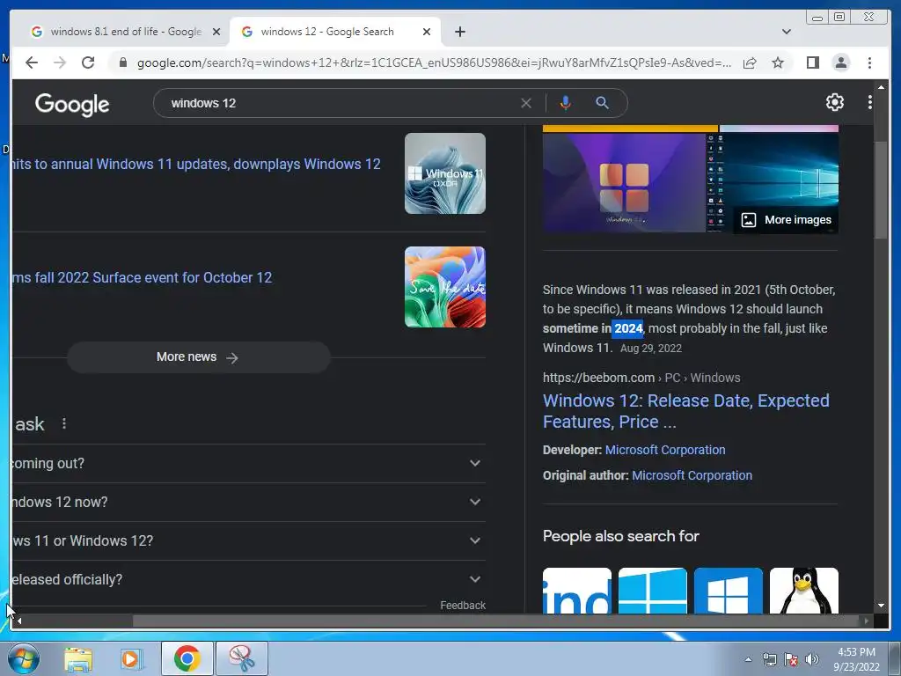Open Chrome's three-dot menu

pos(869,62)
